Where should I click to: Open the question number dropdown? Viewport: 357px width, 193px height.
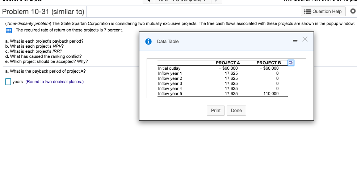tap(182, 1)
